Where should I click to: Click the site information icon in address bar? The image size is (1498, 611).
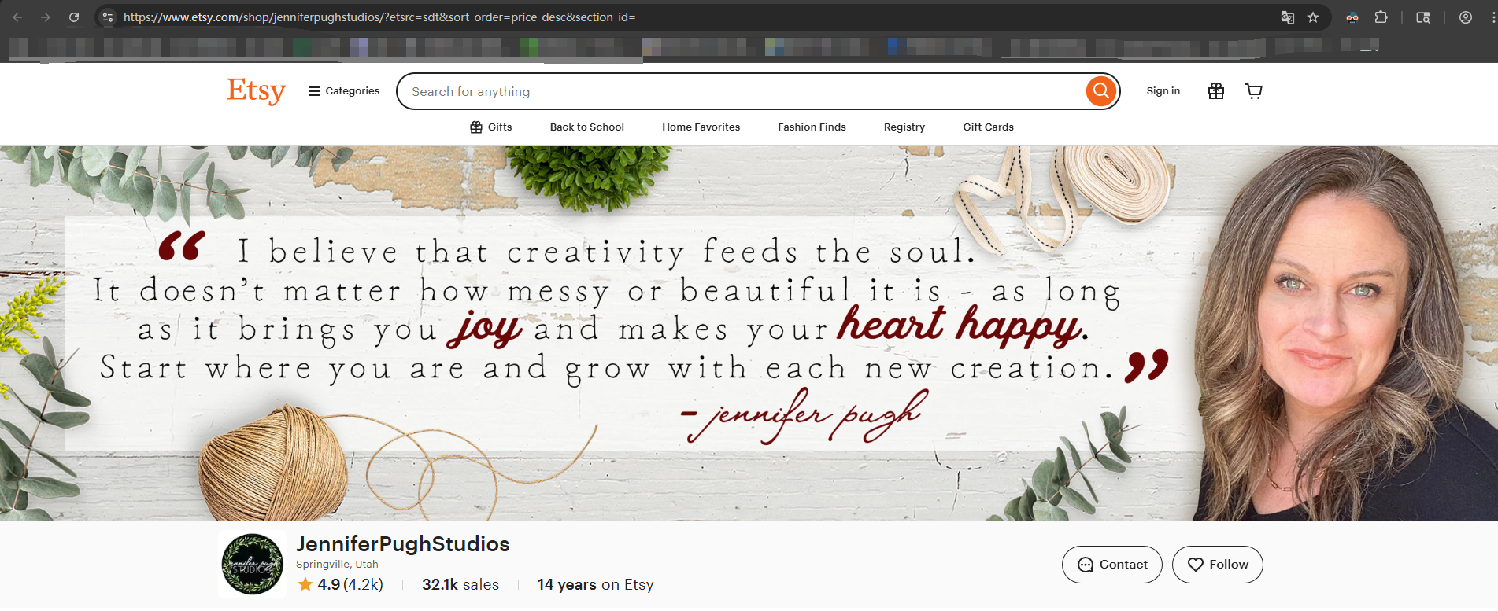(x=108, y=17)
